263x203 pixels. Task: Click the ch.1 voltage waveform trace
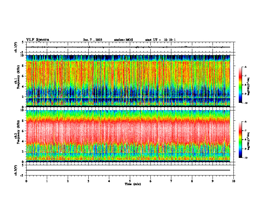point(128,47)
